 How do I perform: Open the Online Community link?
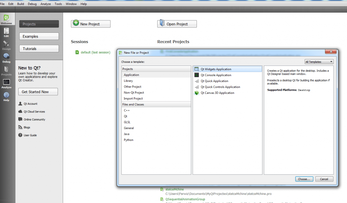[x=35, y=119]
